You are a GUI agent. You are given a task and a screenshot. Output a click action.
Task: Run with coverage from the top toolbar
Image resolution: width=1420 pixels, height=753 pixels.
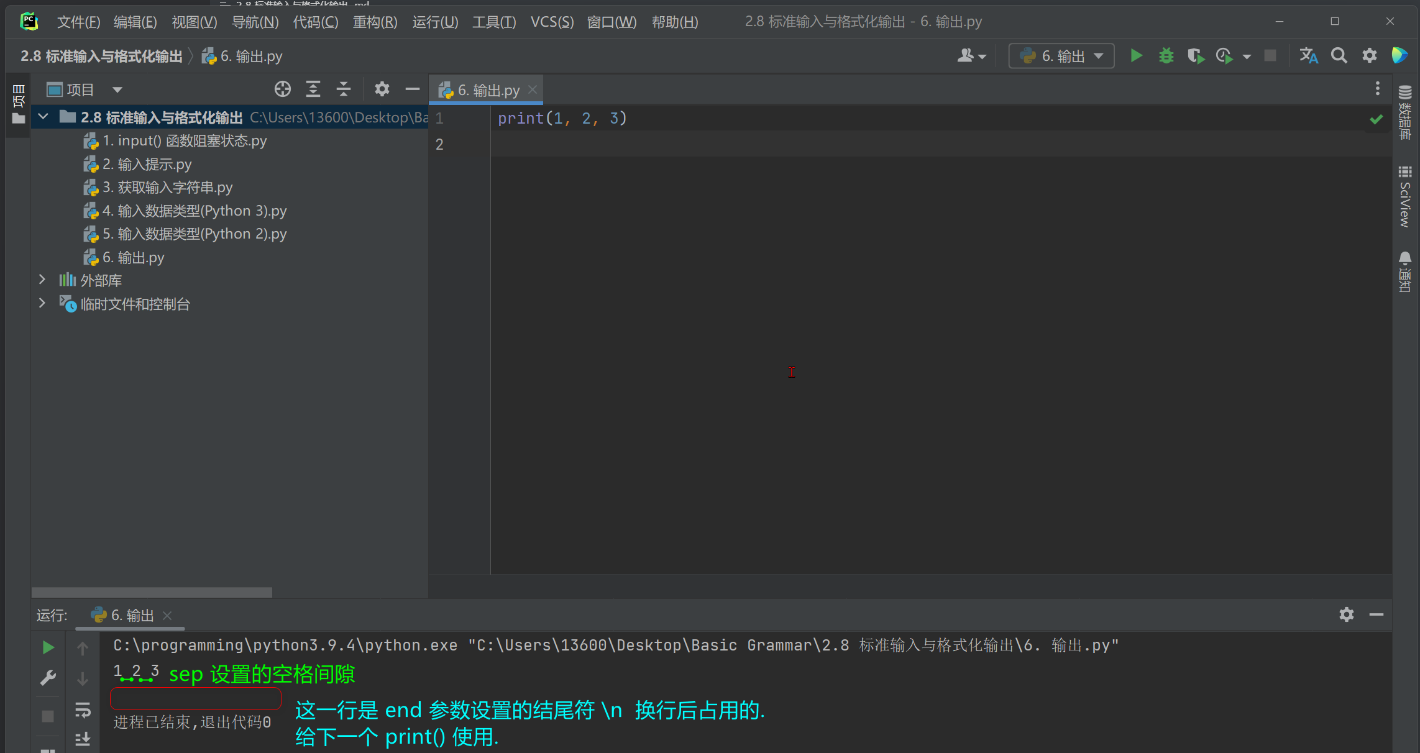pyautogui.click(x=1196, y=56)
